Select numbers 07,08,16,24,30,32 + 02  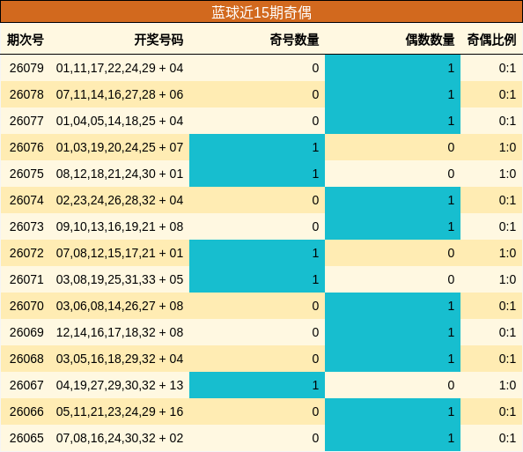(x=120, y=438)
